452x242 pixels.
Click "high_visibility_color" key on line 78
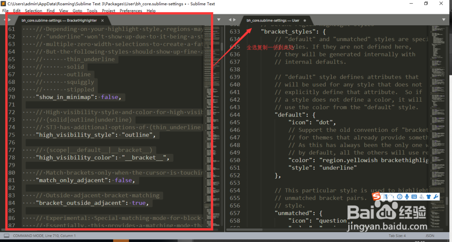(75, 158)
